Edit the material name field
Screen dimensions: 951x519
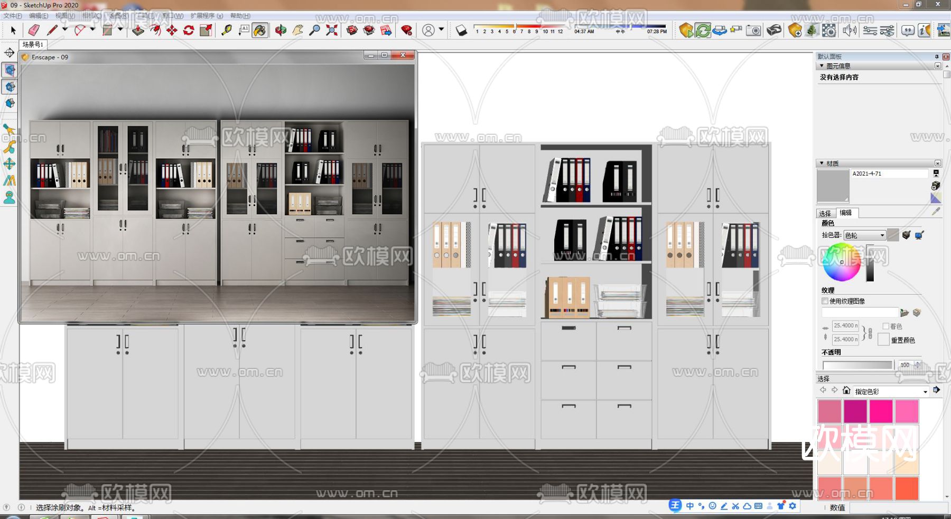pos(890,174)
